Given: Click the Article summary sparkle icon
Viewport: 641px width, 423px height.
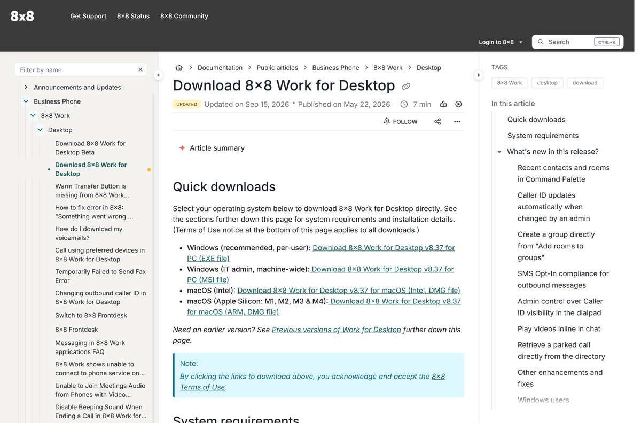Looking at the screenshot, I should [x=182, y=148].
